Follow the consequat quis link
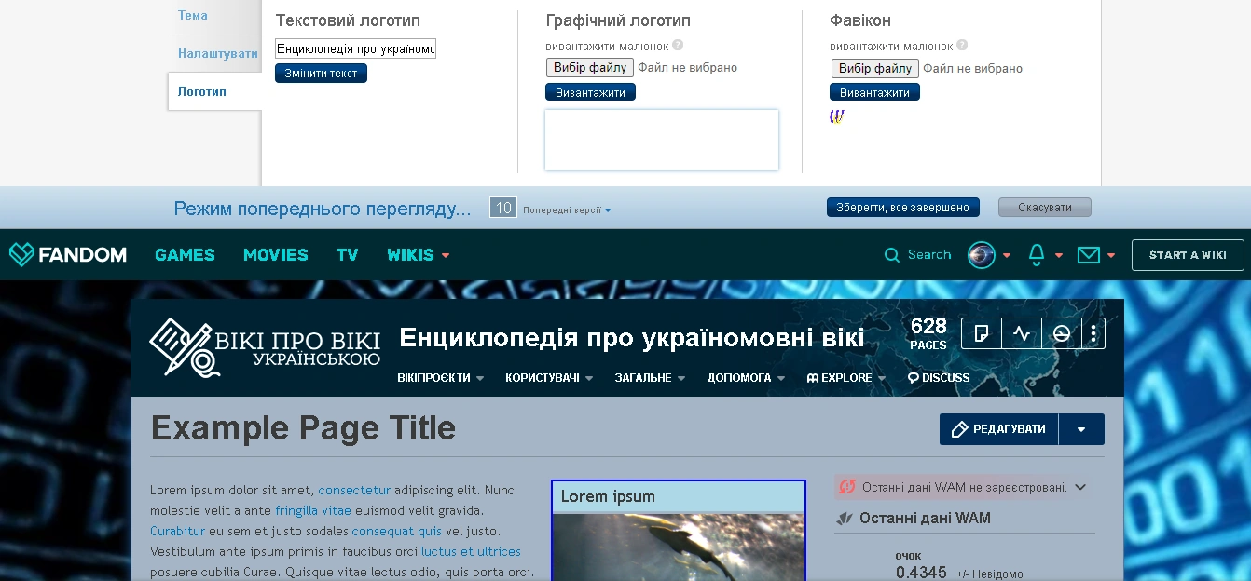The height and width of the screenshot is (581, 1251). [x=397, y=531]
